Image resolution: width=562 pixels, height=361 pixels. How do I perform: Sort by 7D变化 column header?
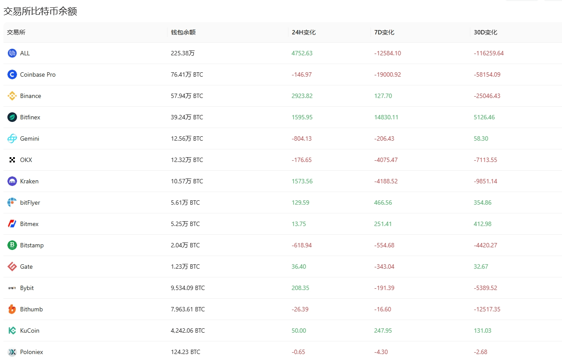click(384, 32)
